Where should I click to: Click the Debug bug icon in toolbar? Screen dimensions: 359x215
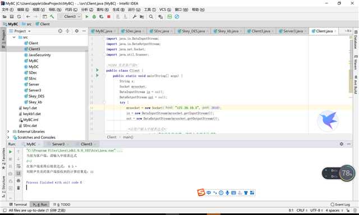click(x=94, y=16)
